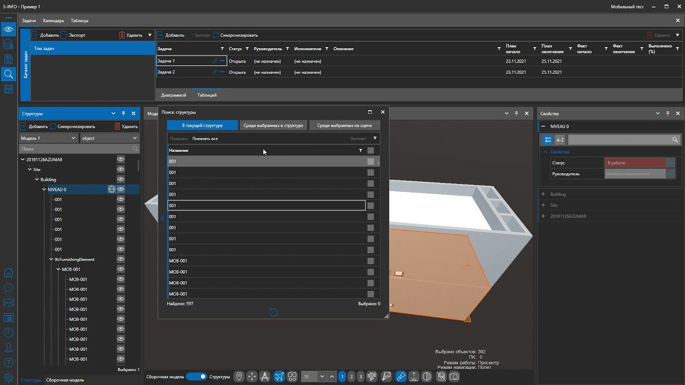
Task: Toggle the Сборочная модель / Структуры switch
Action: (x=196, y=376)
